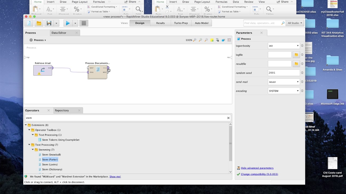This screenshot has height=194, width=346.
Task: Open the Save options dropdown arrow
Action: click(56, 23)
